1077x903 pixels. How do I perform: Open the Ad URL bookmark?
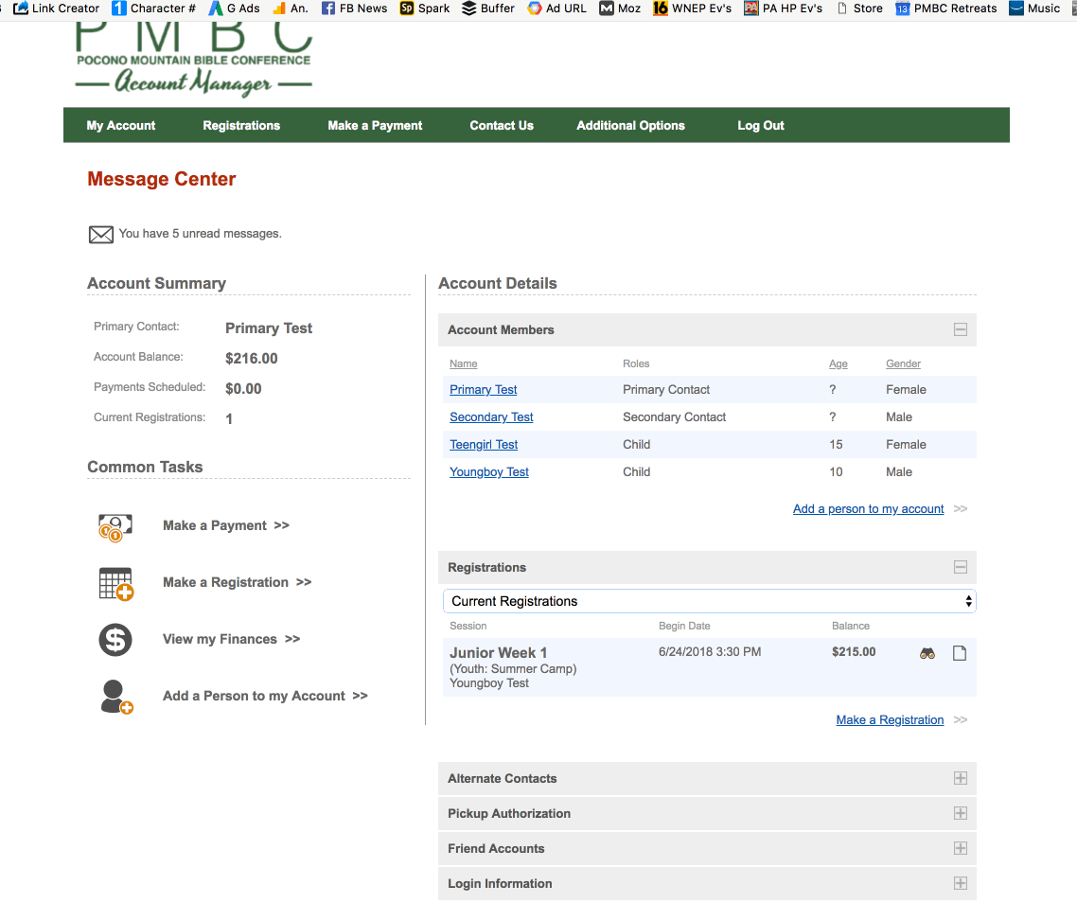click(557, 9)
